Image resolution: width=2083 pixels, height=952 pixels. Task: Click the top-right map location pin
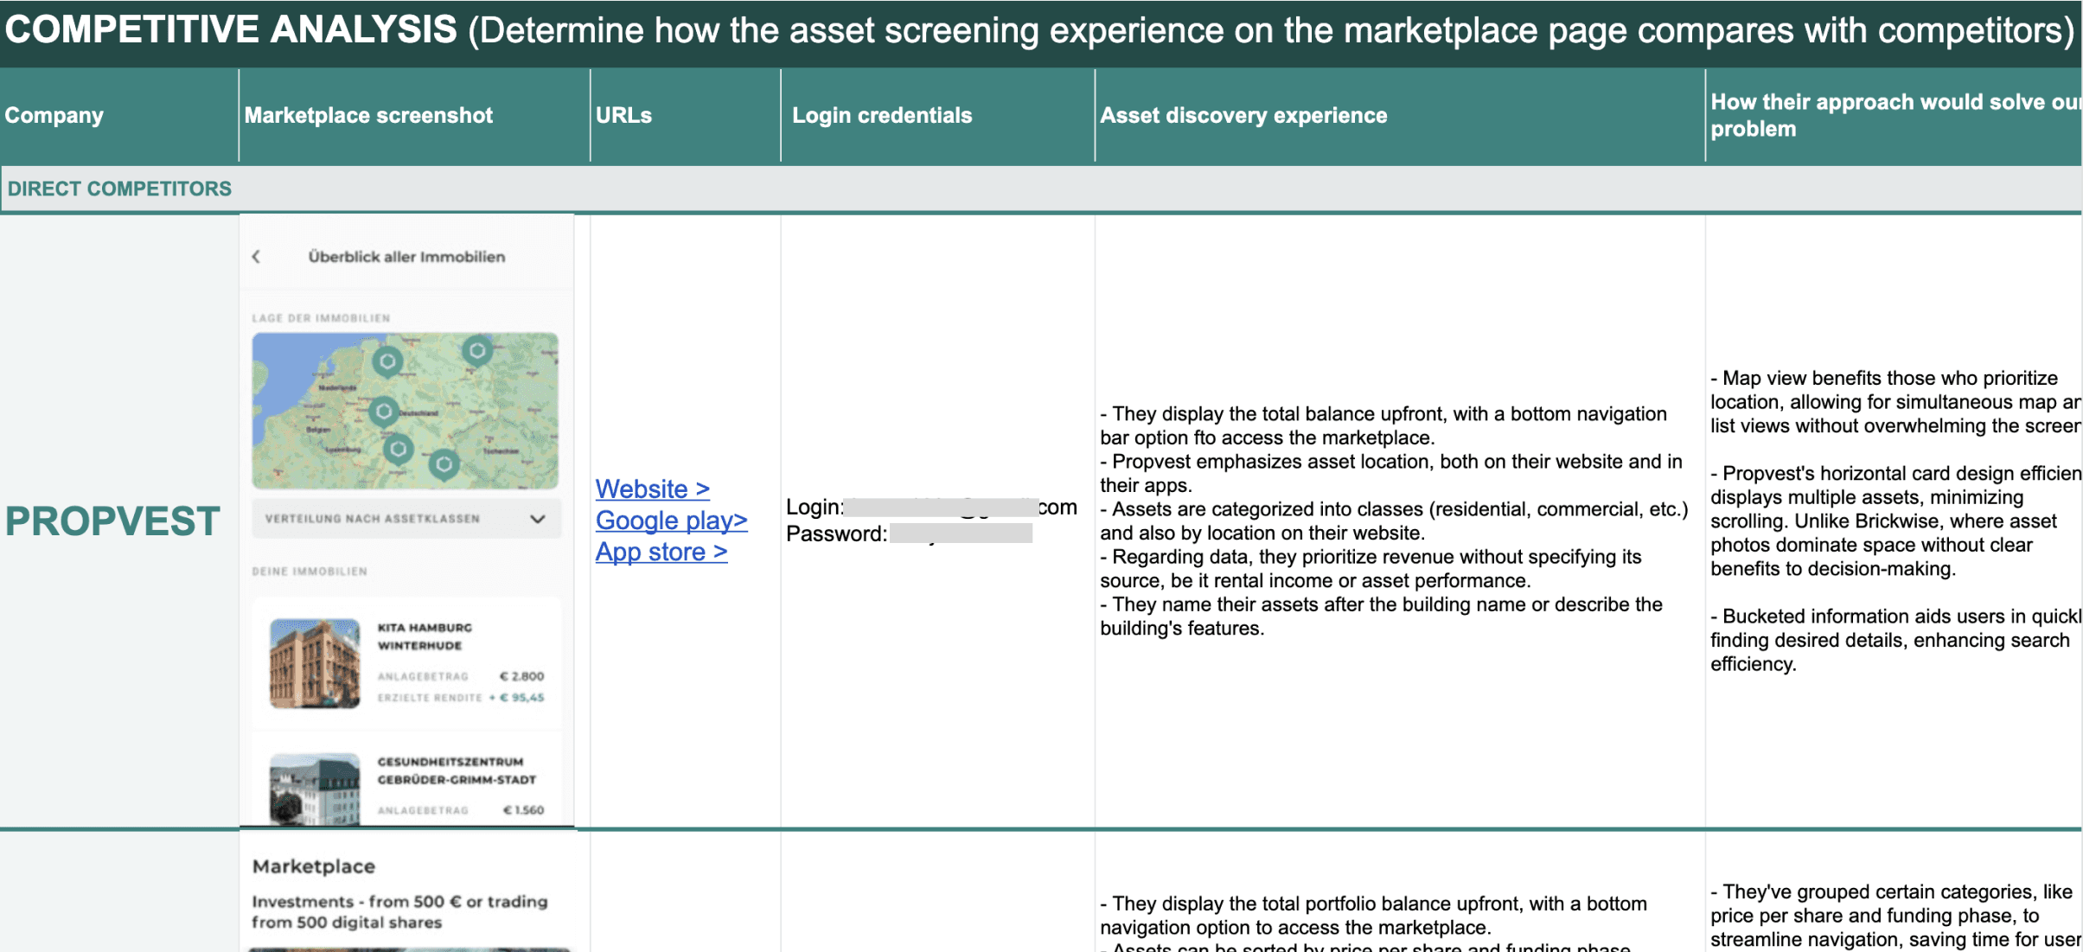coord(476,351)
